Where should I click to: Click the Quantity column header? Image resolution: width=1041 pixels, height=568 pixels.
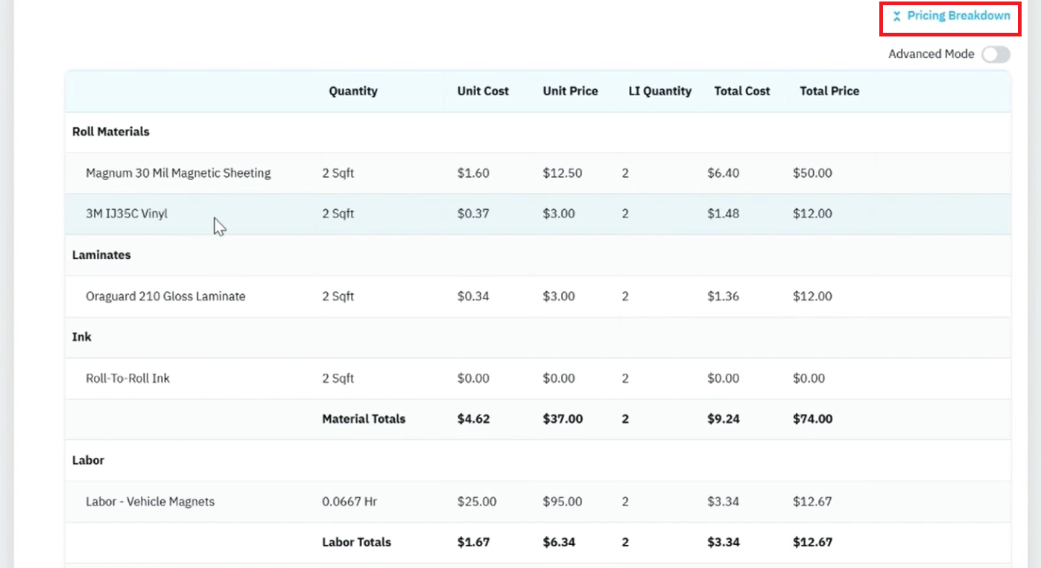[x=353, y=91]
